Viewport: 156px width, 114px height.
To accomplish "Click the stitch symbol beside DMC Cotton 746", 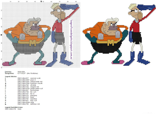I will pos(5,85).
